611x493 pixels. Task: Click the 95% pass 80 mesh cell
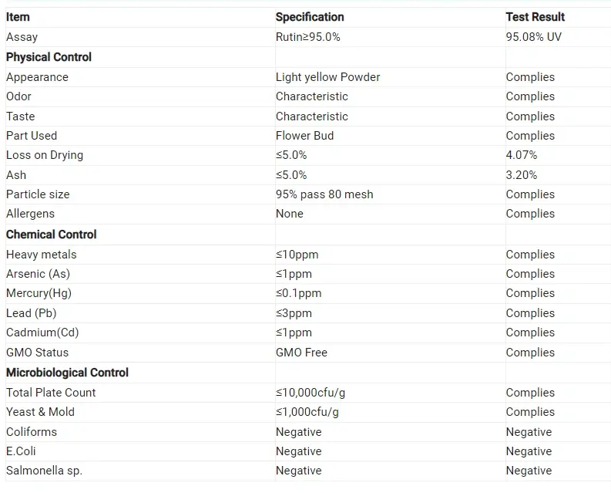(324, 194)
